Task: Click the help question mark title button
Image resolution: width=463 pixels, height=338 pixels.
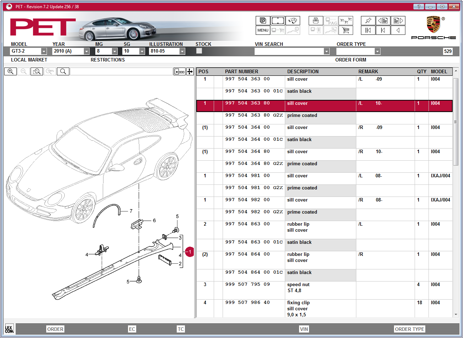Action: click(419, 6)
